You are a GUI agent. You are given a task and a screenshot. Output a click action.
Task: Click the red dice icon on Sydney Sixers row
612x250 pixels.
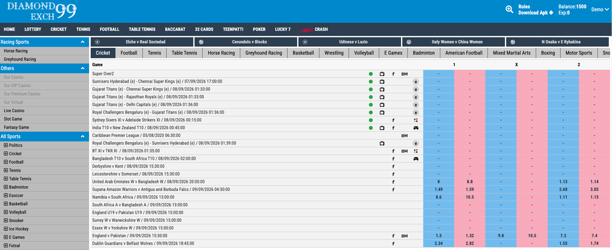point(416,120)
